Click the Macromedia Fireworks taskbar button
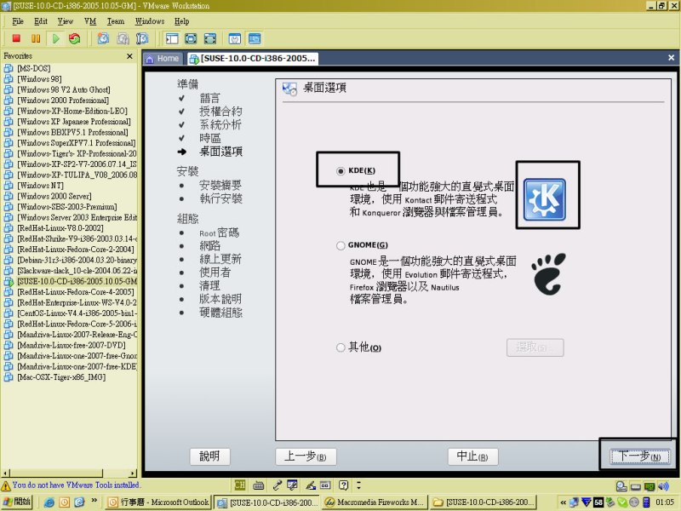 coord(375,502)
